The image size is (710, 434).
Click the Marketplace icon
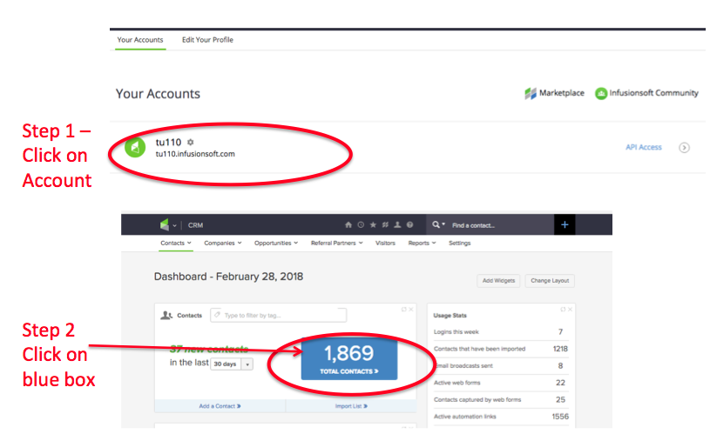pos(531,94)
